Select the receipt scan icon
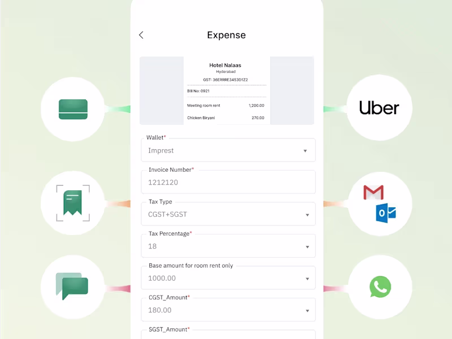Image resolution: width=452 pixels, height=339 pixels. click(x=73, y=203)
